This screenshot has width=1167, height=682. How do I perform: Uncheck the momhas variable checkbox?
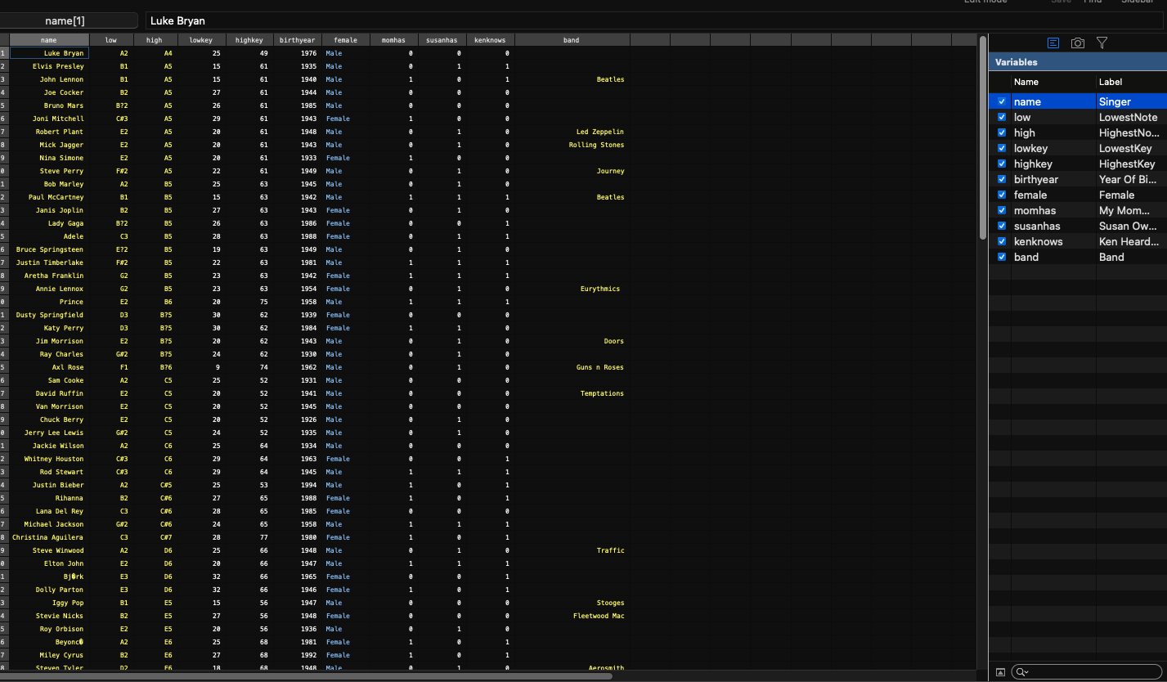1002,210
